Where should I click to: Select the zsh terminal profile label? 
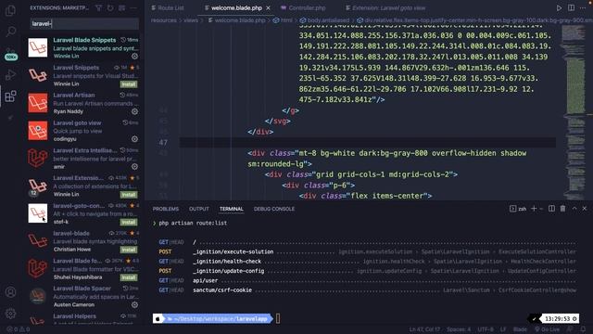click(519, 209)
